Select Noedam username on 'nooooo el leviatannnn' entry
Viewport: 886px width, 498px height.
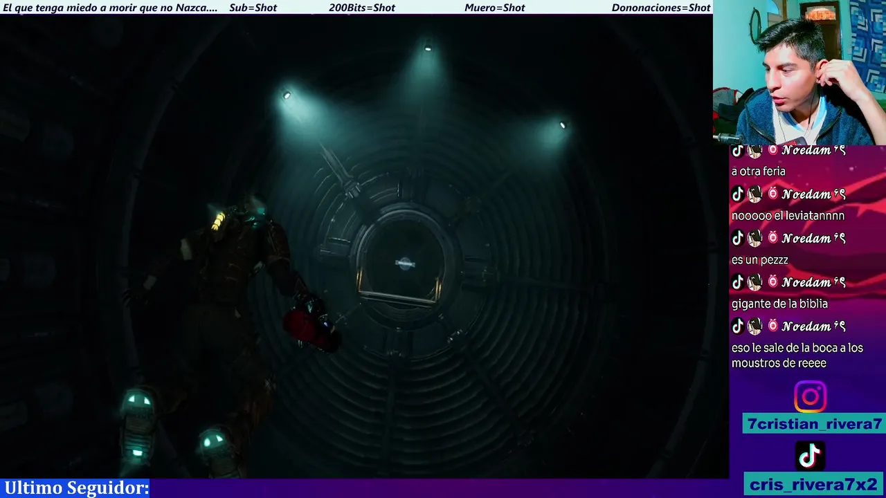pos(813,194)
